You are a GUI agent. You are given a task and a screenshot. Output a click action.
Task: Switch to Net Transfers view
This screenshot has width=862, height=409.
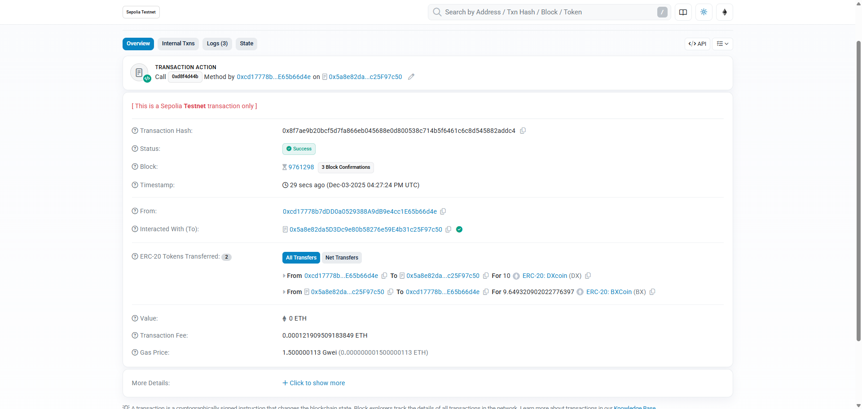[342, 258]
